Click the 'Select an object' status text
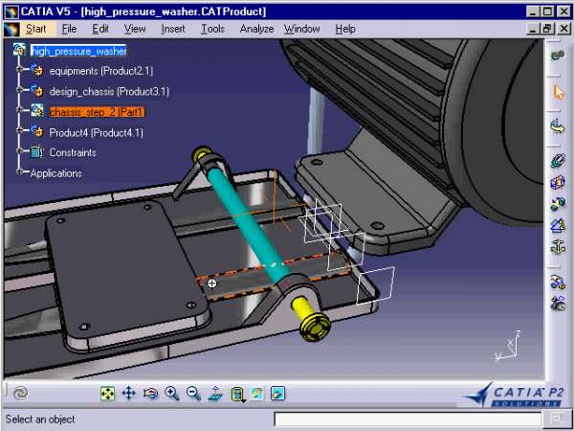 pos(40,419)
